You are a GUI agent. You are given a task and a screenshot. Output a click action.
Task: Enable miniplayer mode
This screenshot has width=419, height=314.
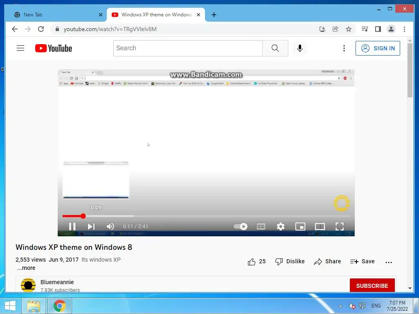tap(300, 227)
